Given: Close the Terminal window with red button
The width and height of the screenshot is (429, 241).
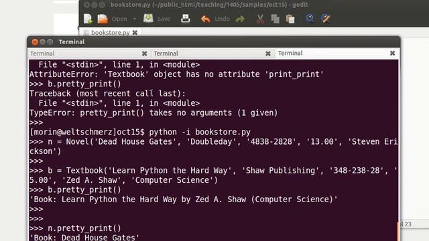Looking at the screenshot, I should pos(35,42).
